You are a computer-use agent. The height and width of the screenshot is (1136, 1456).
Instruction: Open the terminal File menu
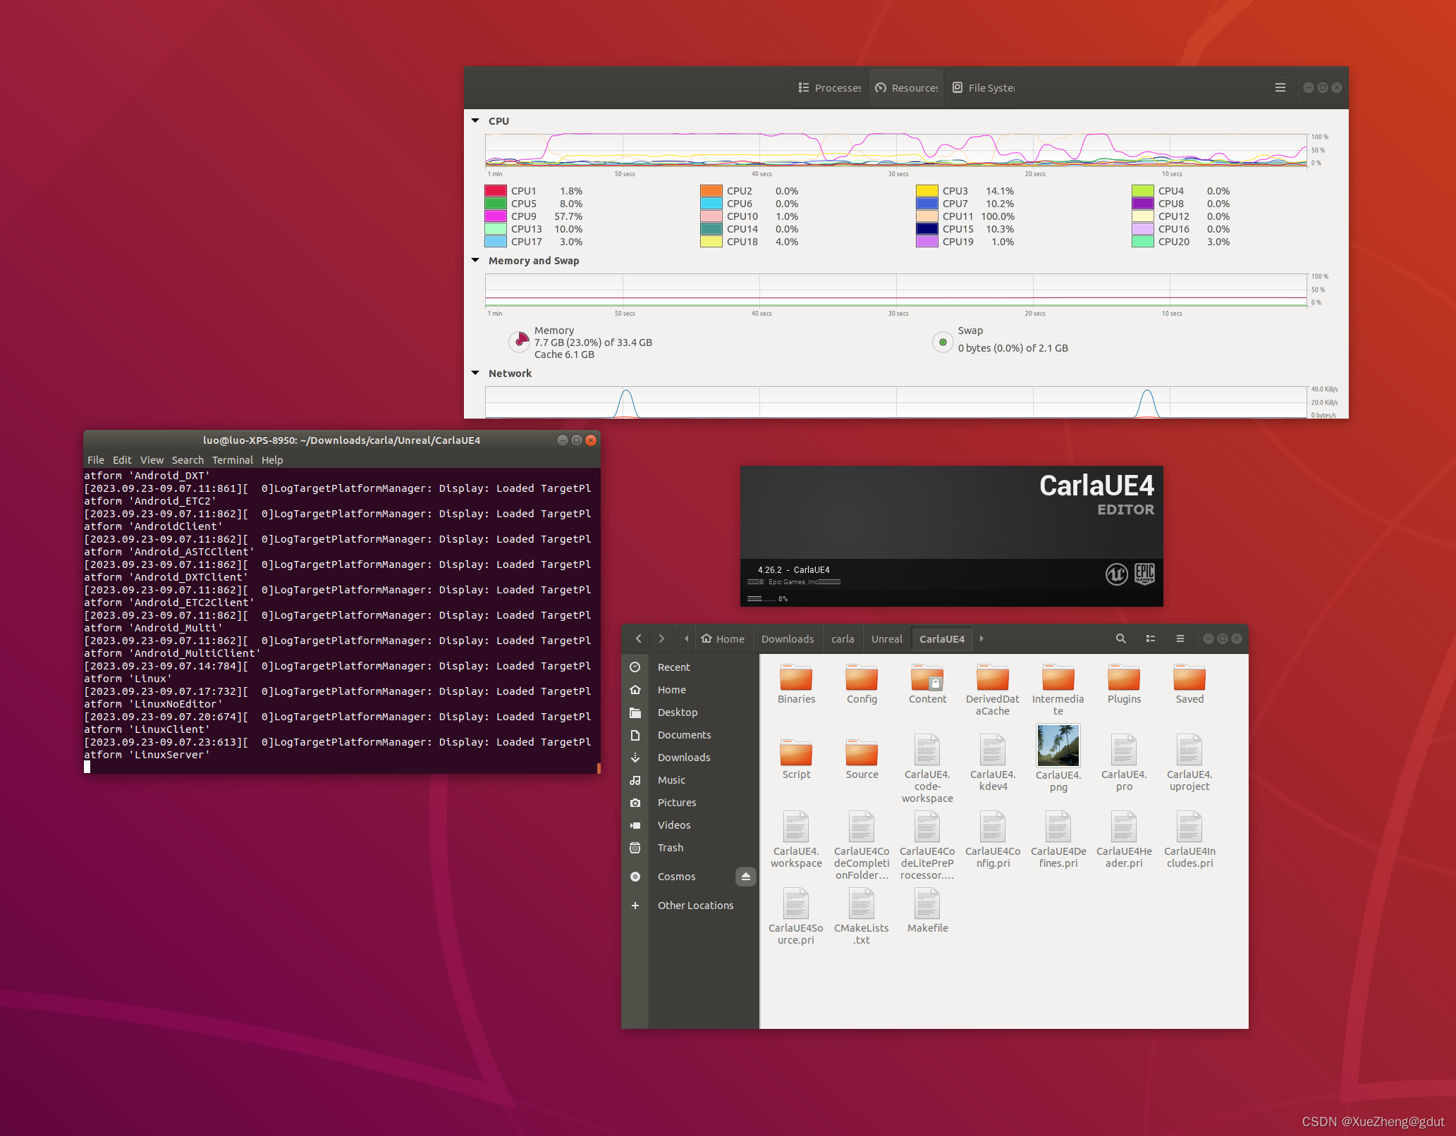[x=96, y=459]
